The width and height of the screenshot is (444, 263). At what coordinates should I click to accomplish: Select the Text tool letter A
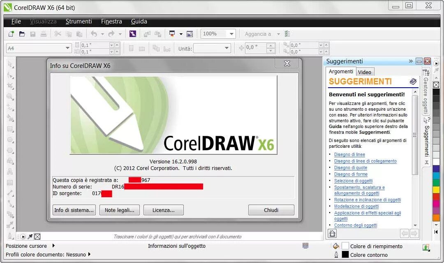tap(9, 172)
